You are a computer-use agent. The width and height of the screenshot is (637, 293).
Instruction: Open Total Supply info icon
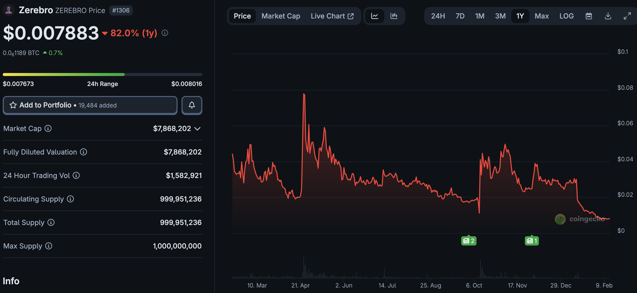coord(51,222)
